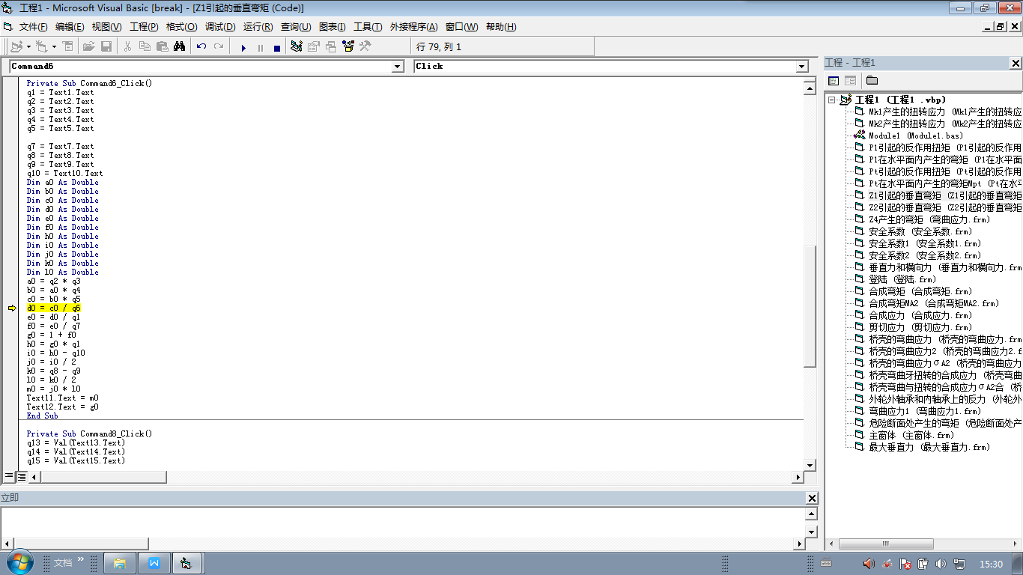Click the Cut scissors icon
The height and width of the screenshot is (575, 1023).
pyautogui.click(x=127, y=46)
